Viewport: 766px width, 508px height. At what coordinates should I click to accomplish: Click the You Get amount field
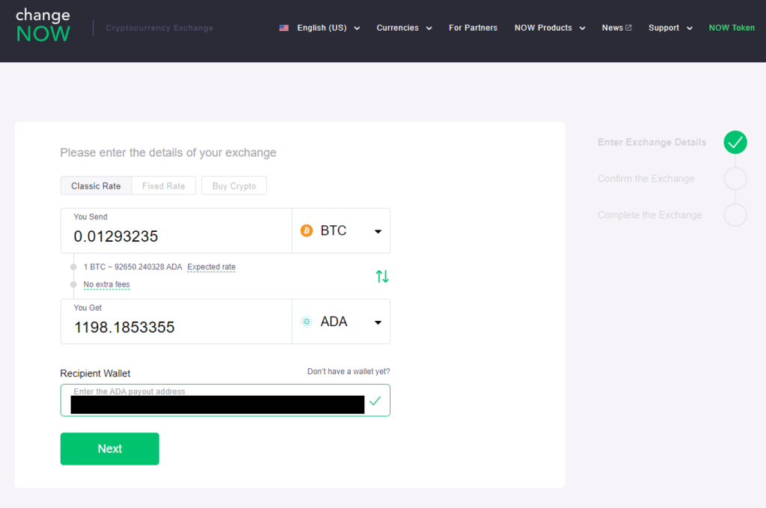point(177,322)
